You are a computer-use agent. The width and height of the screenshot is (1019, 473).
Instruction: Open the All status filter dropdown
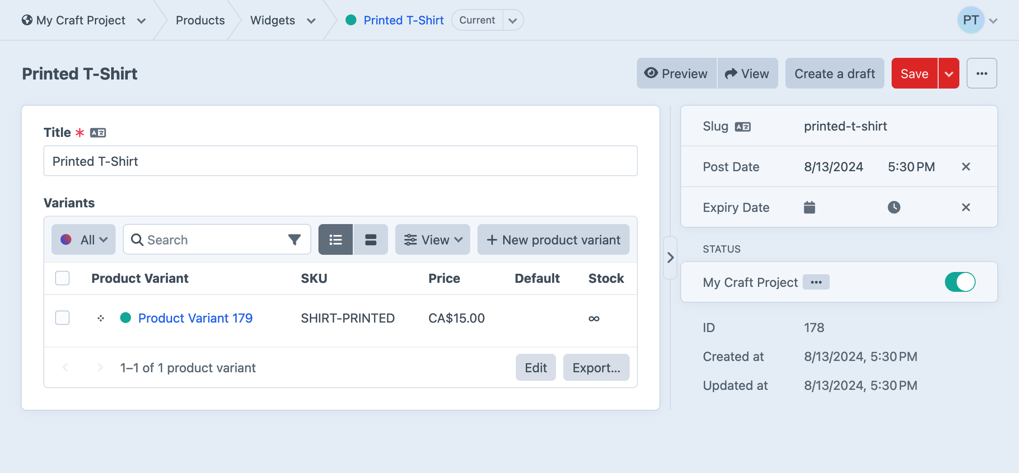pos(84,240)
